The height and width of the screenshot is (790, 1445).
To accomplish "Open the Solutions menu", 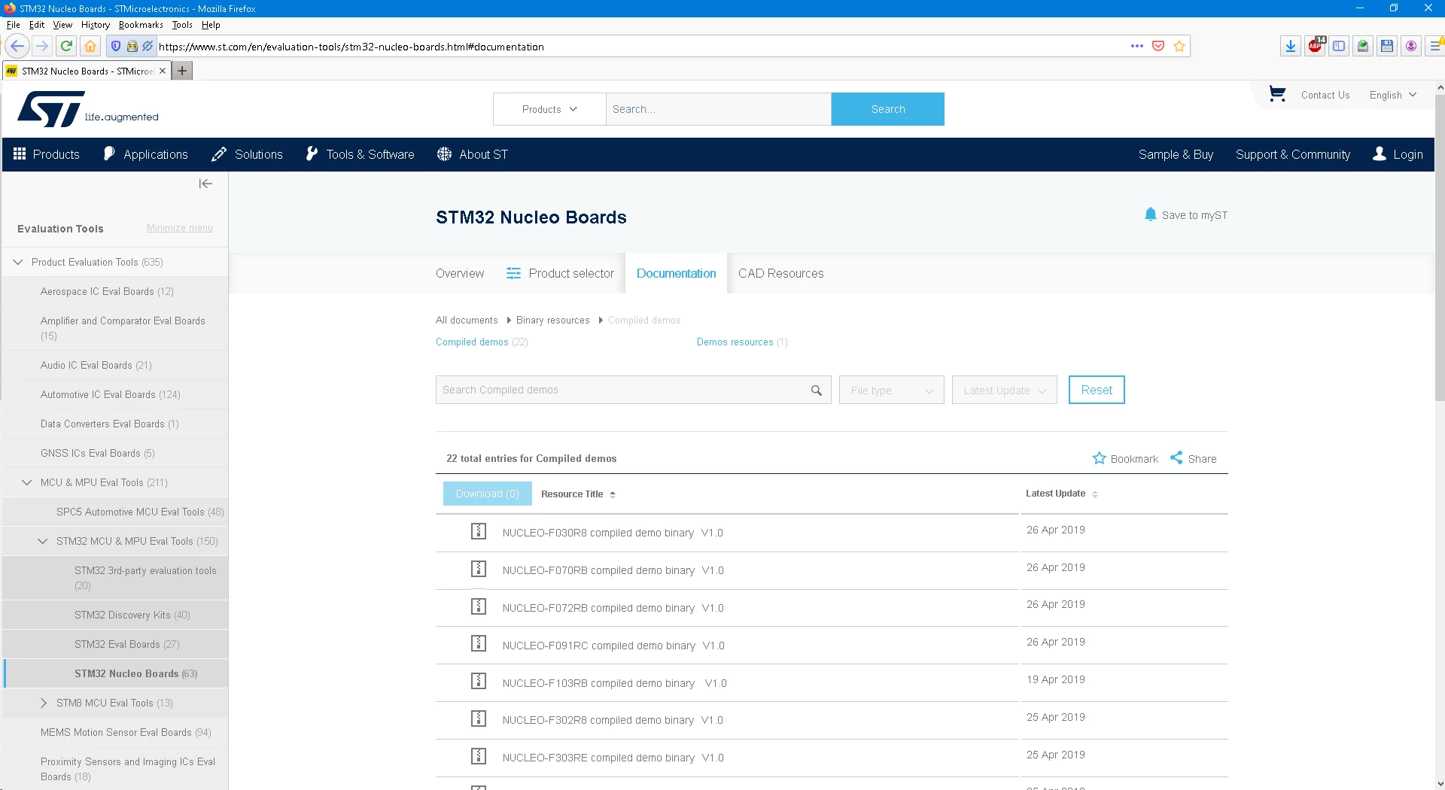I will (x=247, y=154).
